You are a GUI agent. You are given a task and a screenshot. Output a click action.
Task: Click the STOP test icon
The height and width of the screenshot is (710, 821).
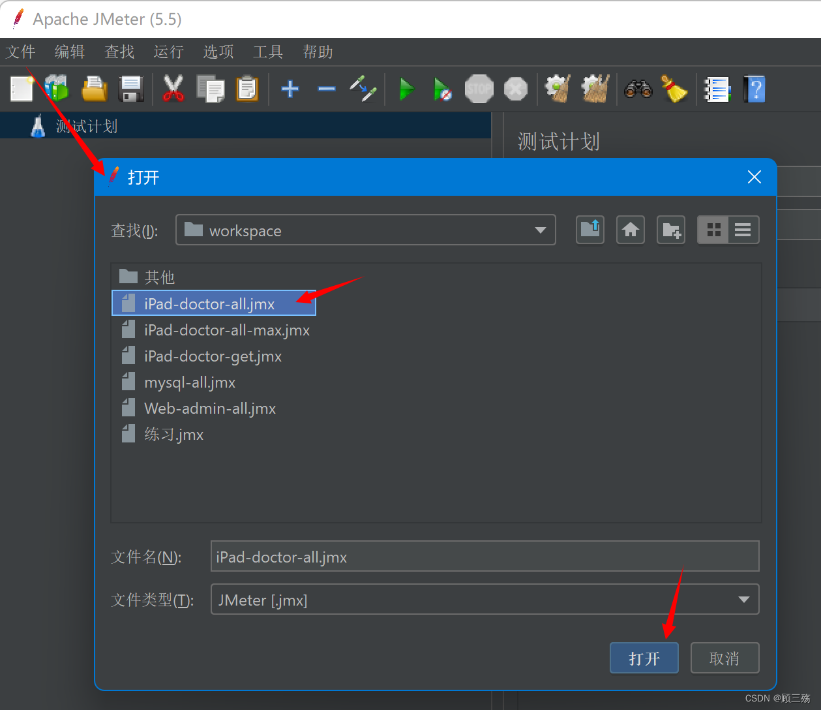479,89
